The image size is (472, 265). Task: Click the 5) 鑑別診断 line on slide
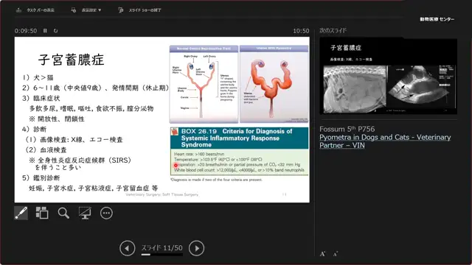coord(41,178)
